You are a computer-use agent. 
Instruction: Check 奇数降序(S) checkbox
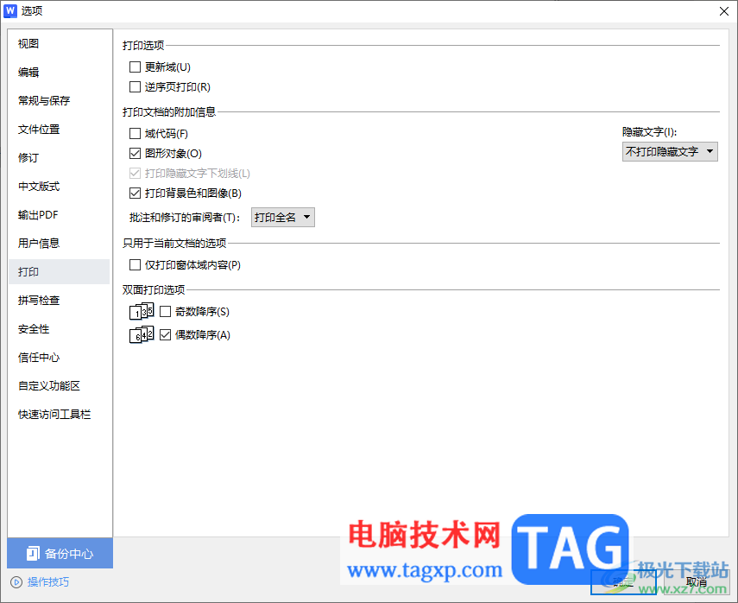[165, 311]
